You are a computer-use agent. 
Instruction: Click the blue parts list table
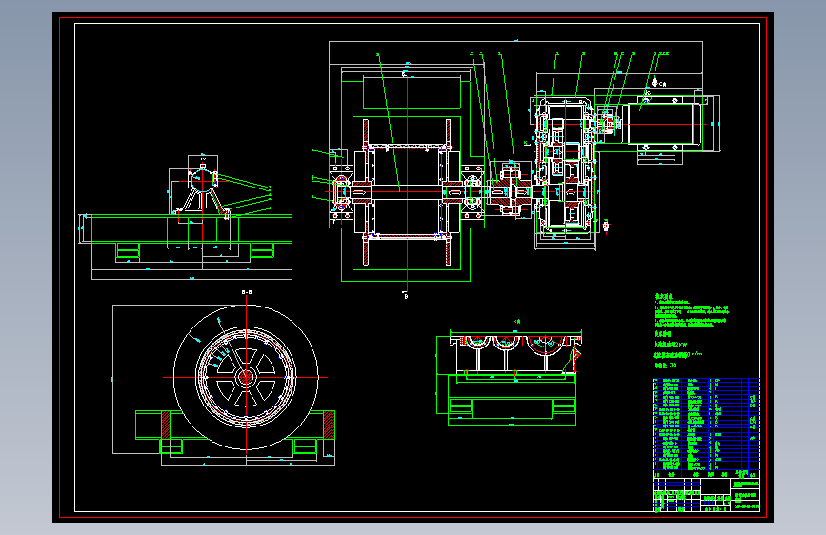point(706,425)
